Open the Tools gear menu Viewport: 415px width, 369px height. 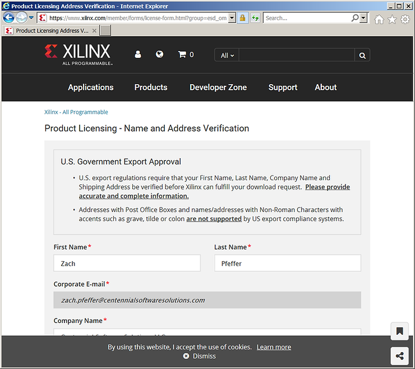(405, 19)
